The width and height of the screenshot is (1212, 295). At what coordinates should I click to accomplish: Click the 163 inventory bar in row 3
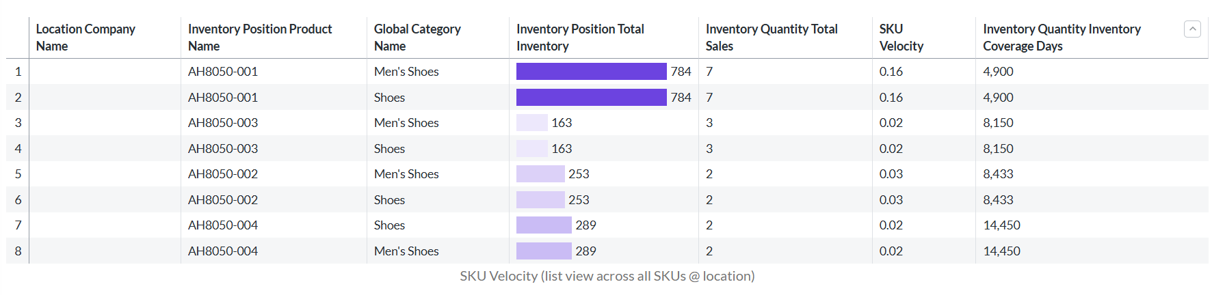pos(532,123)
